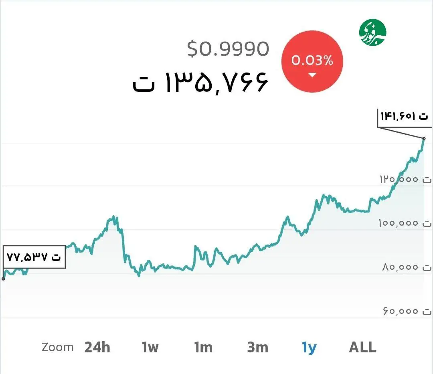Click the green logo icon
Viewport: 433px width, 374px height.
click(372, 32)
